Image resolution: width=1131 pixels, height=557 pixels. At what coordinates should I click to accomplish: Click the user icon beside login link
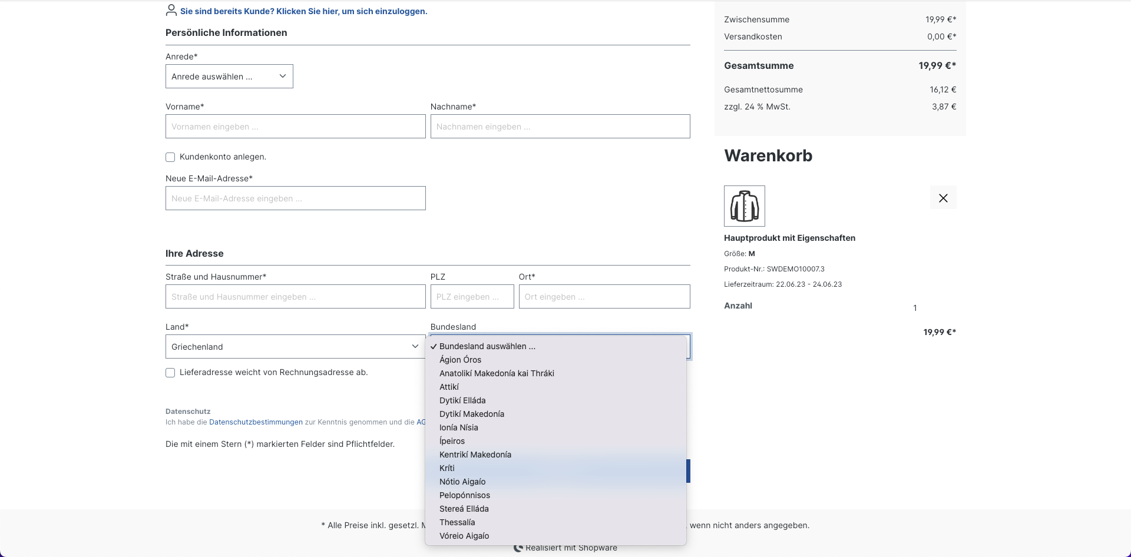[x=171, y=11]
